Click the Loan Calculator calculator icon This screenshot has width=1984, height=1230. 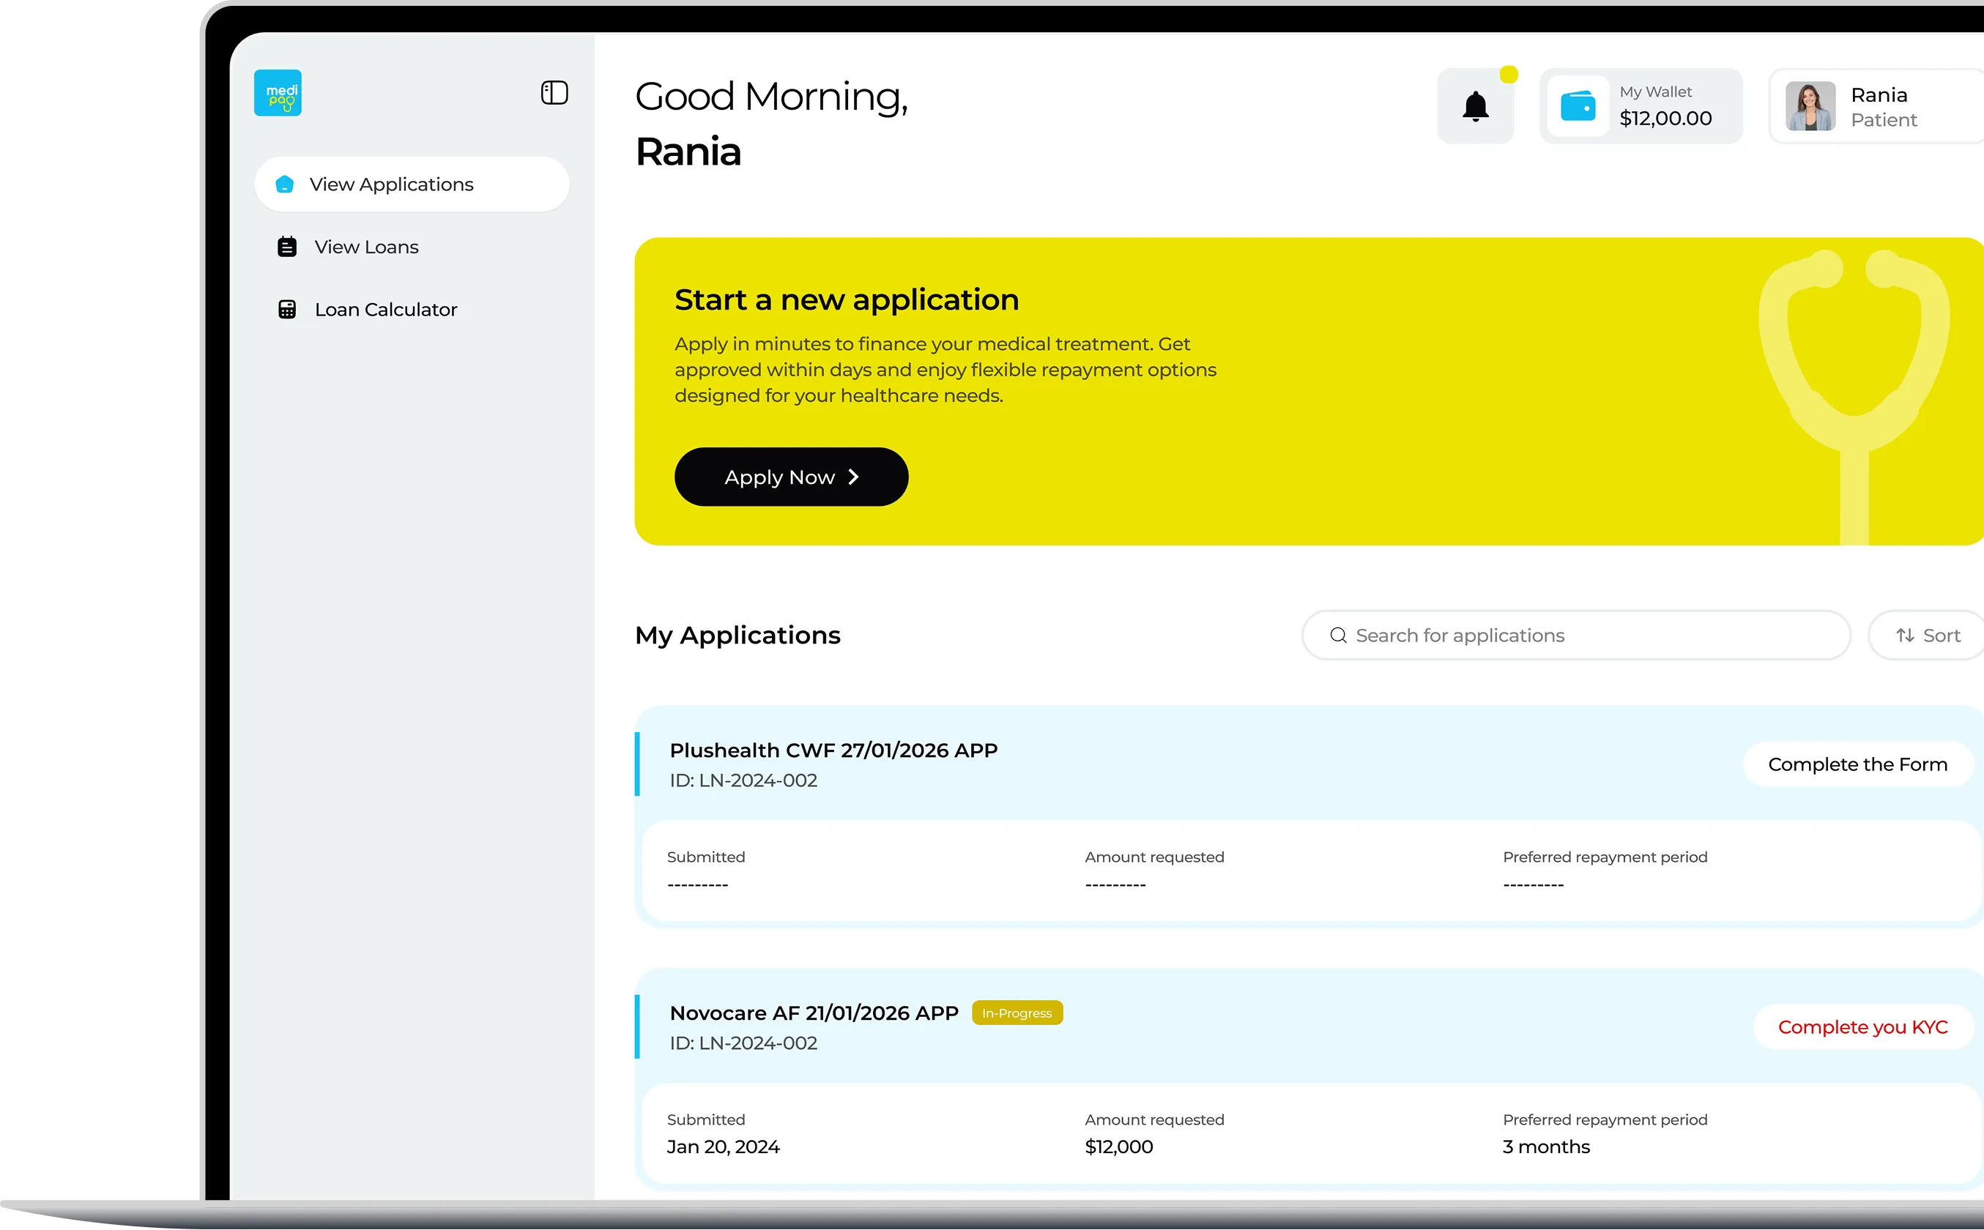(x=287, y=309)
